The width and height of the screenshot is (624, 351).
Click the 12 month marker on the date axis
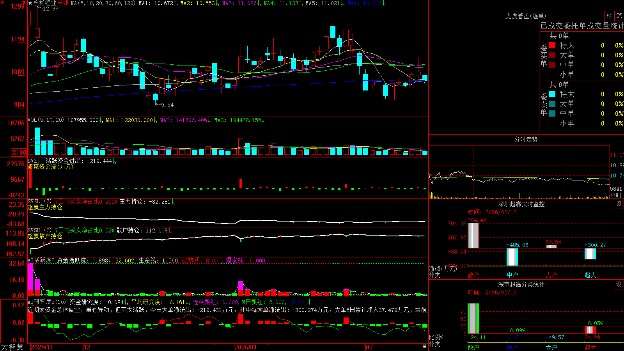[x=87, y=347]
